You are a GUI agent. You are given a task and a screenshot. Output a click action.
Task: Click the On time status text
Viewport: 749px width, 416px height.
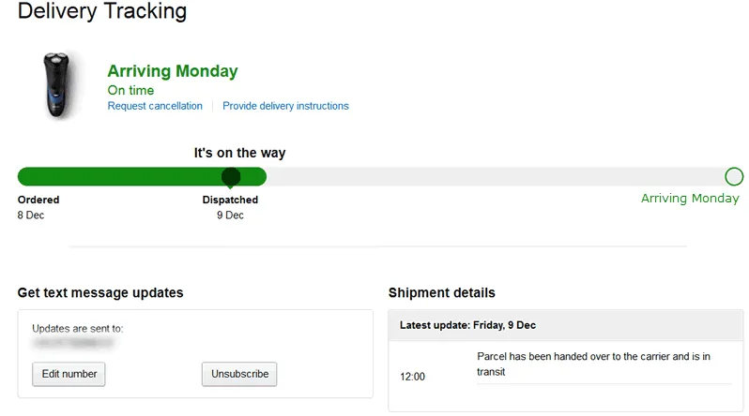coord(130,90)
